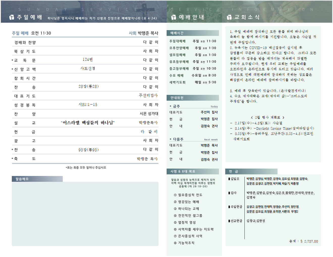
Task: Click goal '③ 하나되는 교제'
Action: click(186, 209)
